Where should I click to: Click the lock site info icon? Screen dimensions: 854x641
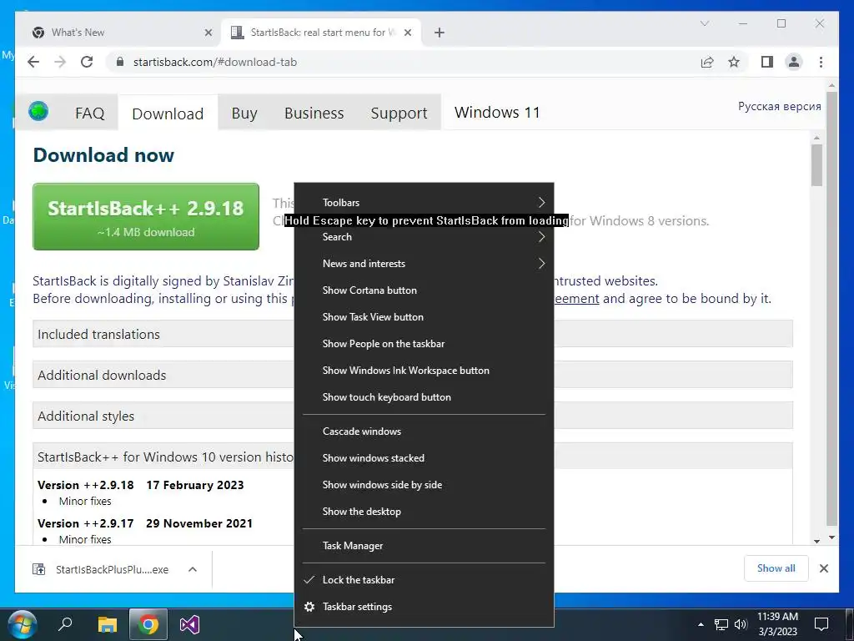(x=120, y=62)
